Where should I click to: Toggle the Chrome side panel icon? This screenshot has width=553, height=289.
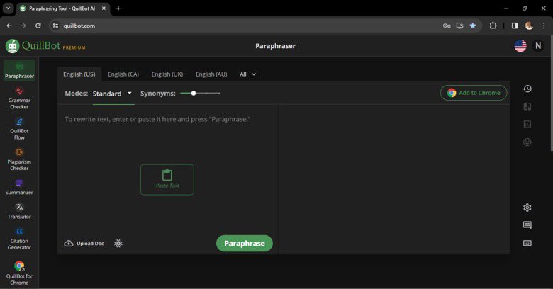[x=515, y=25]
